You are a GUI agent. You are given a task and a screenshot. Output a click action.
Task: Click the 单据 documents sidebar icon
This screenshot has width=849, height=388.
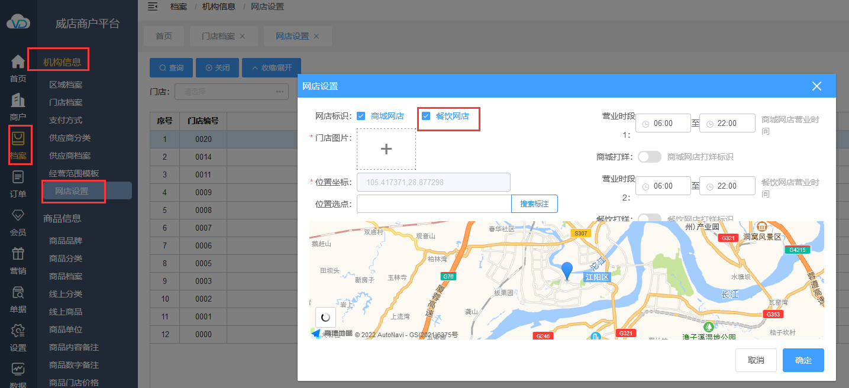click(x=18, y=293)
